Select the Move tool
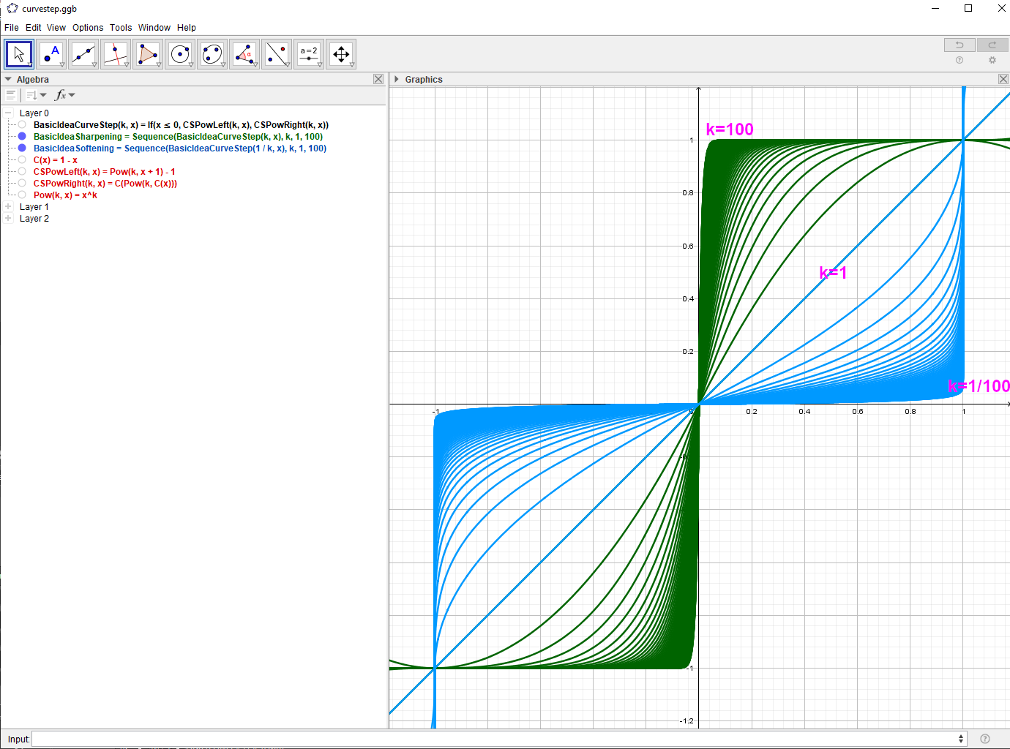Viewport: 1010px width, 749px height. click(19, 54)
